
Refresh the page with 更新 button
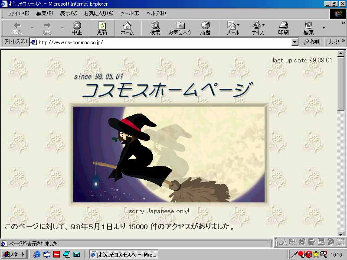coord(102,28)
